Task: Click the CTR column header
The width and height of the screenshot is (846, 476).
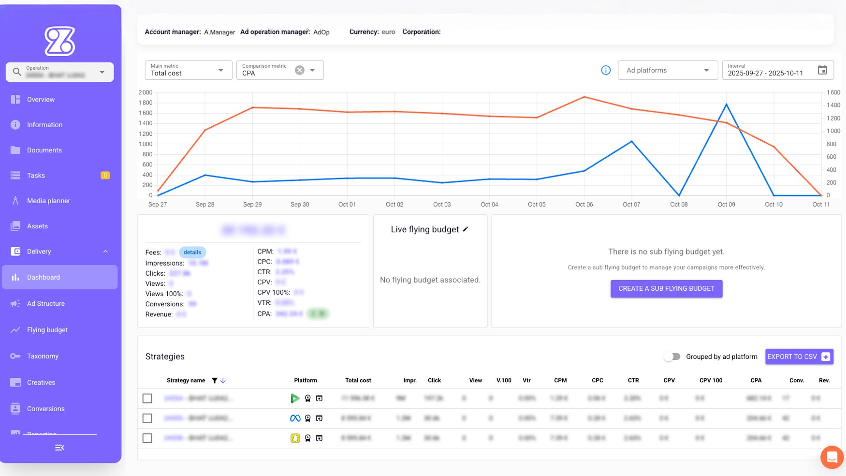Action: (633, 381)
